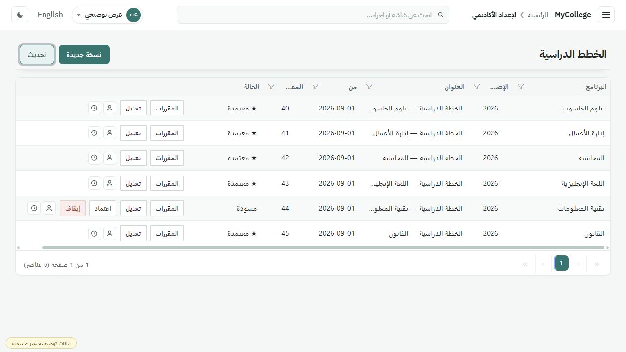
Task: Open user icon for علوم الحاسوب row
Action: pos(110,108)
